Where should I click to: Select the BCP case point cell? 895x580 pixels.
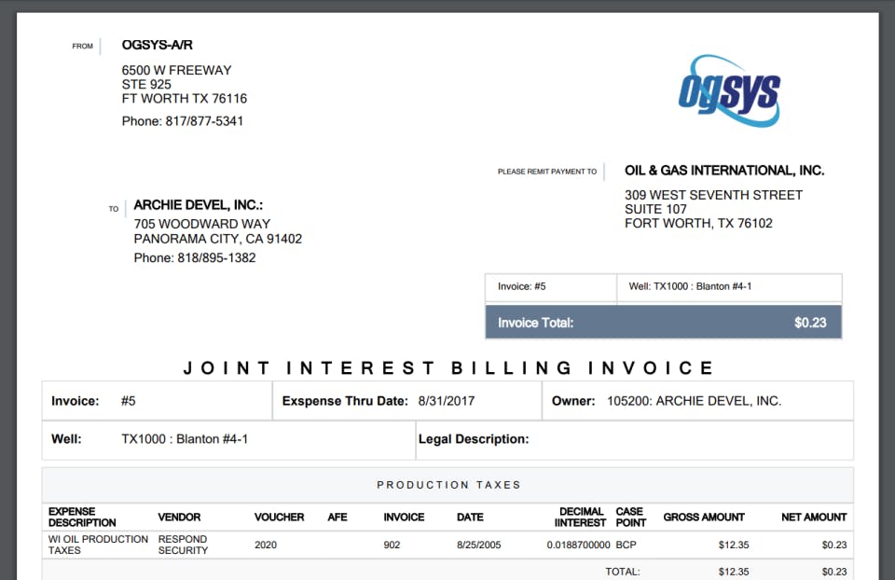626,545
